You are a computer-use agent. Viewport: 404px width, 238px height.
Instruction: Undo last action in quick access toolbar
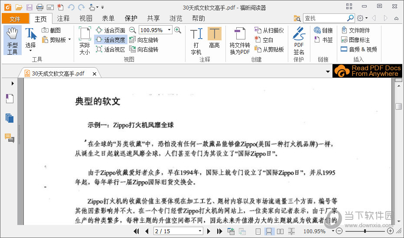tap(71, 7)
